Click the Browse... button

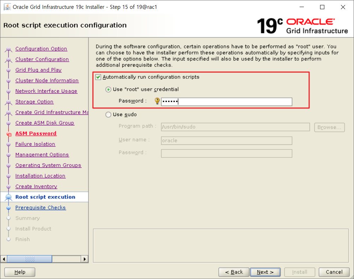pyautogui.click(x=329, y=127)
